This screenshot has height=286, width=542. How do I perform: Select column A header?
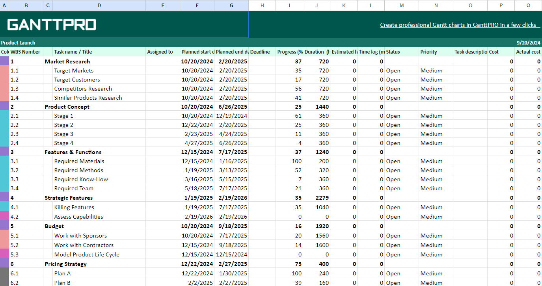4,6
